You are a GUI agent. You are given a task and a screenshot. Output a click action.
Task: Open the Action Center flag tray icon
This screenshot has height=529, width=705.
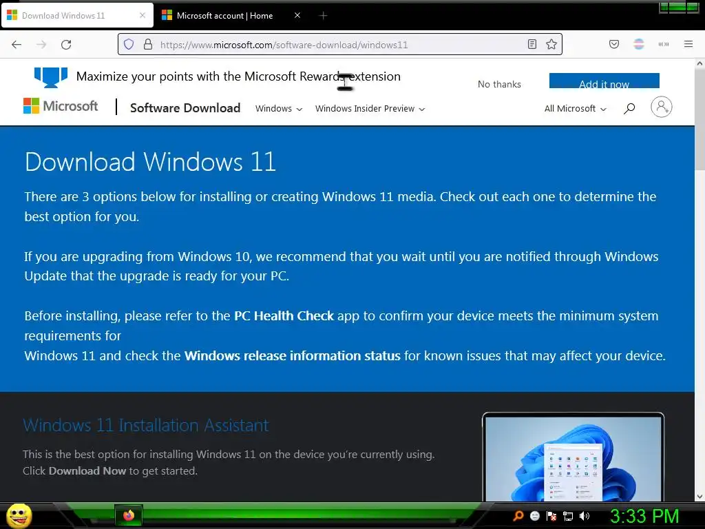click(551, 515)
